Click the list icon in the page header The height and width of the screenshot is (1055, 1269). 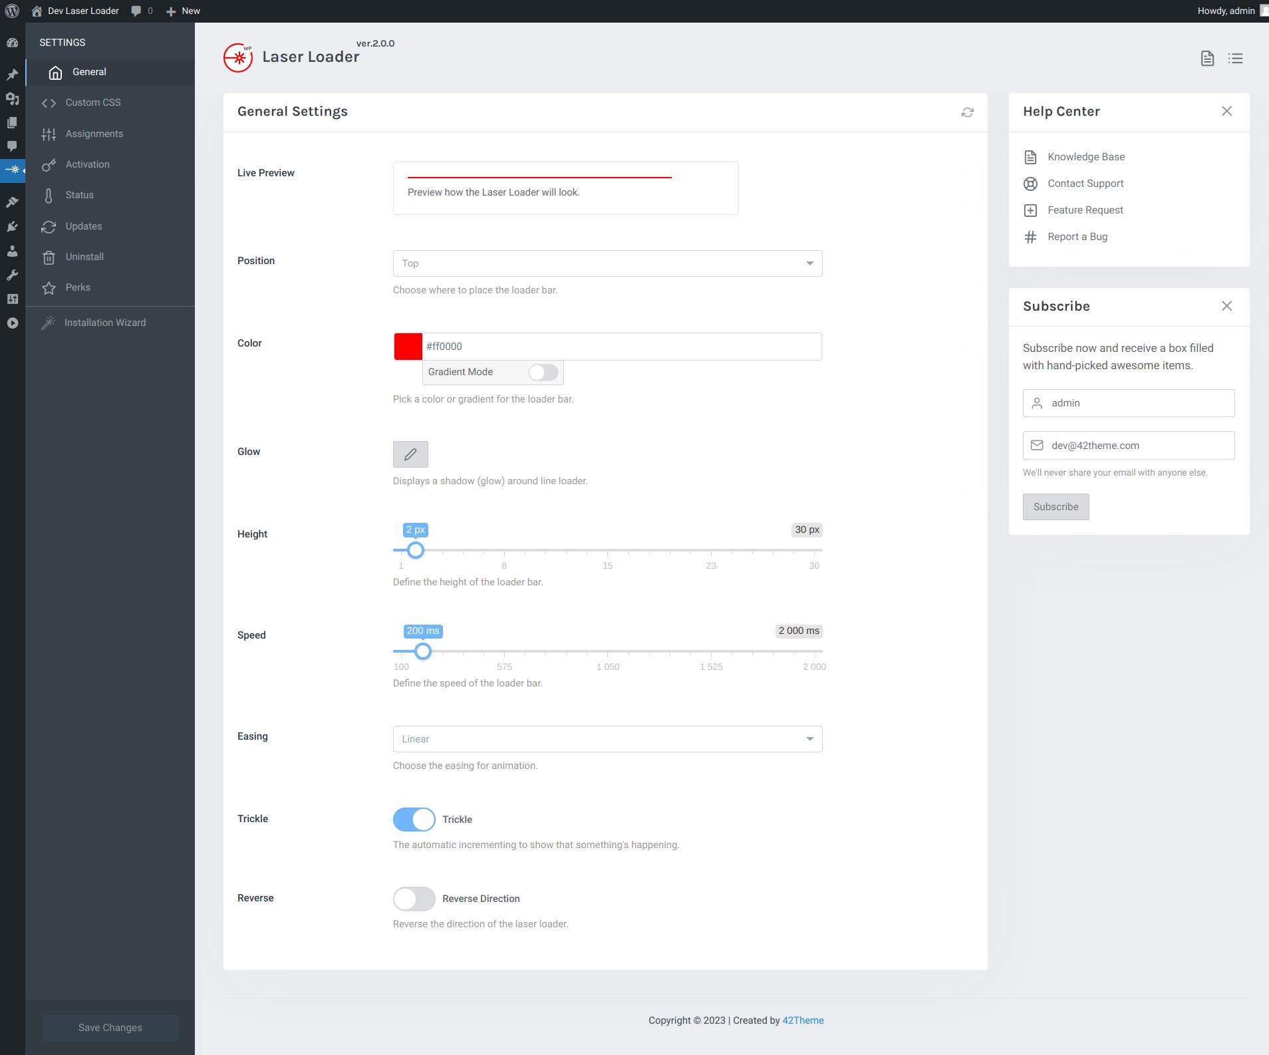pos(1235,59)
